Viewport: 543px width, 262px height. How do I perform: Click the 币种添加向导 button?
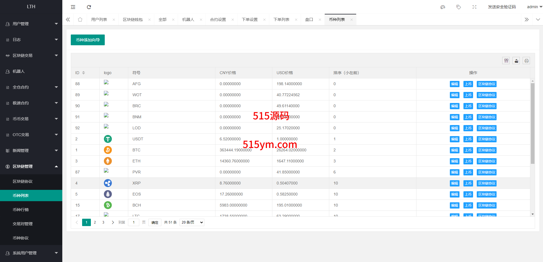[x=88, y=40]
